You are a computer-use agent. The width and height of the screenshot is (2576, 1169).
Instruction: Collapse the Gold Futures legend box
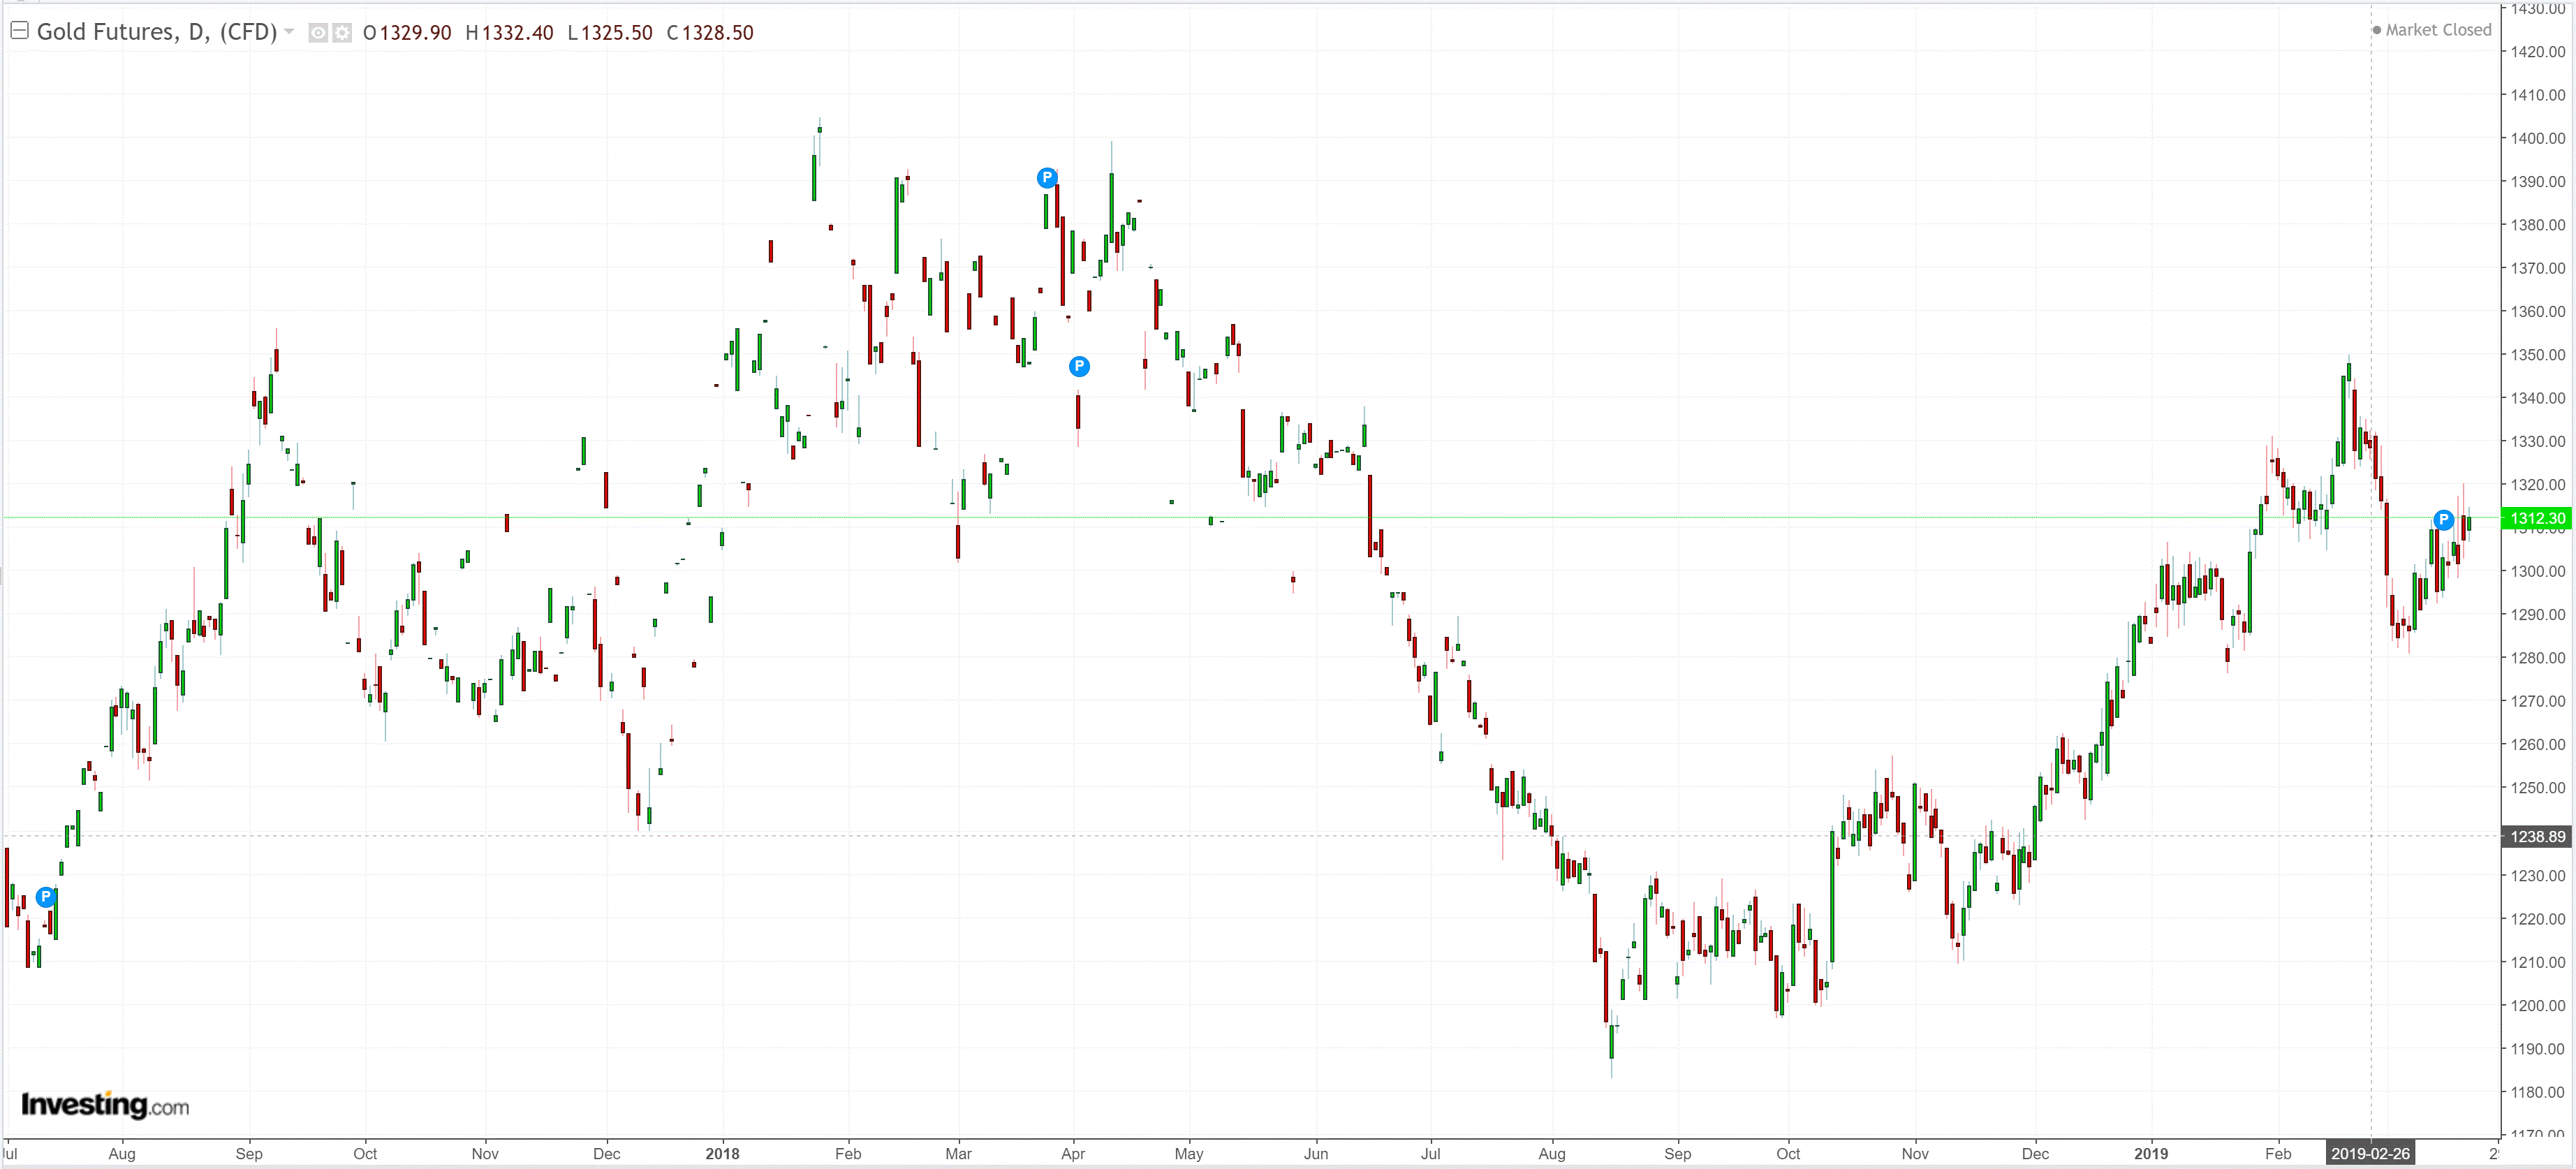pos(19,31)
